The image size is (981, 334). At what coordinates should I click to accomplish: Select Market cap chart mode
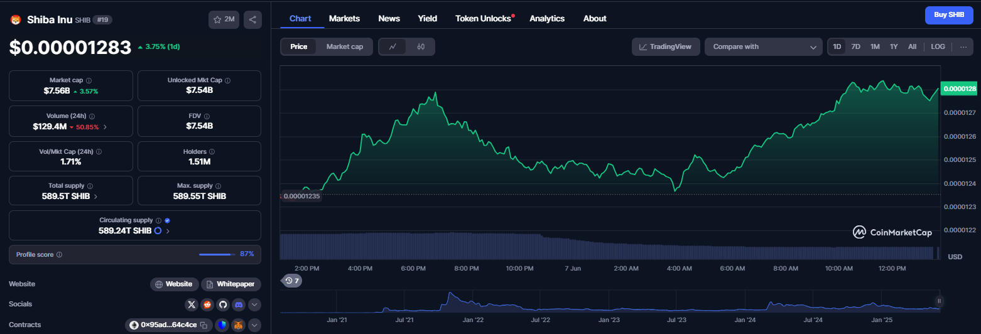pos(345,46)
